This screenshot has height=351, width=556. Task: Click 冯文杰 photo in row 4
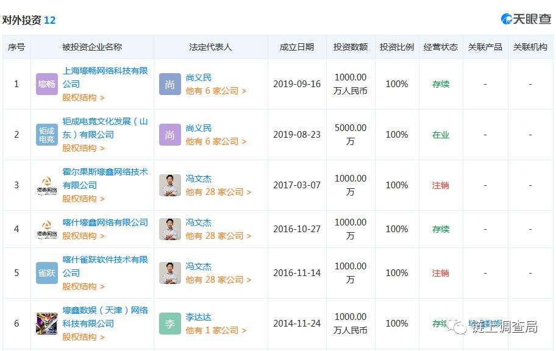click(x=170, y=229)
